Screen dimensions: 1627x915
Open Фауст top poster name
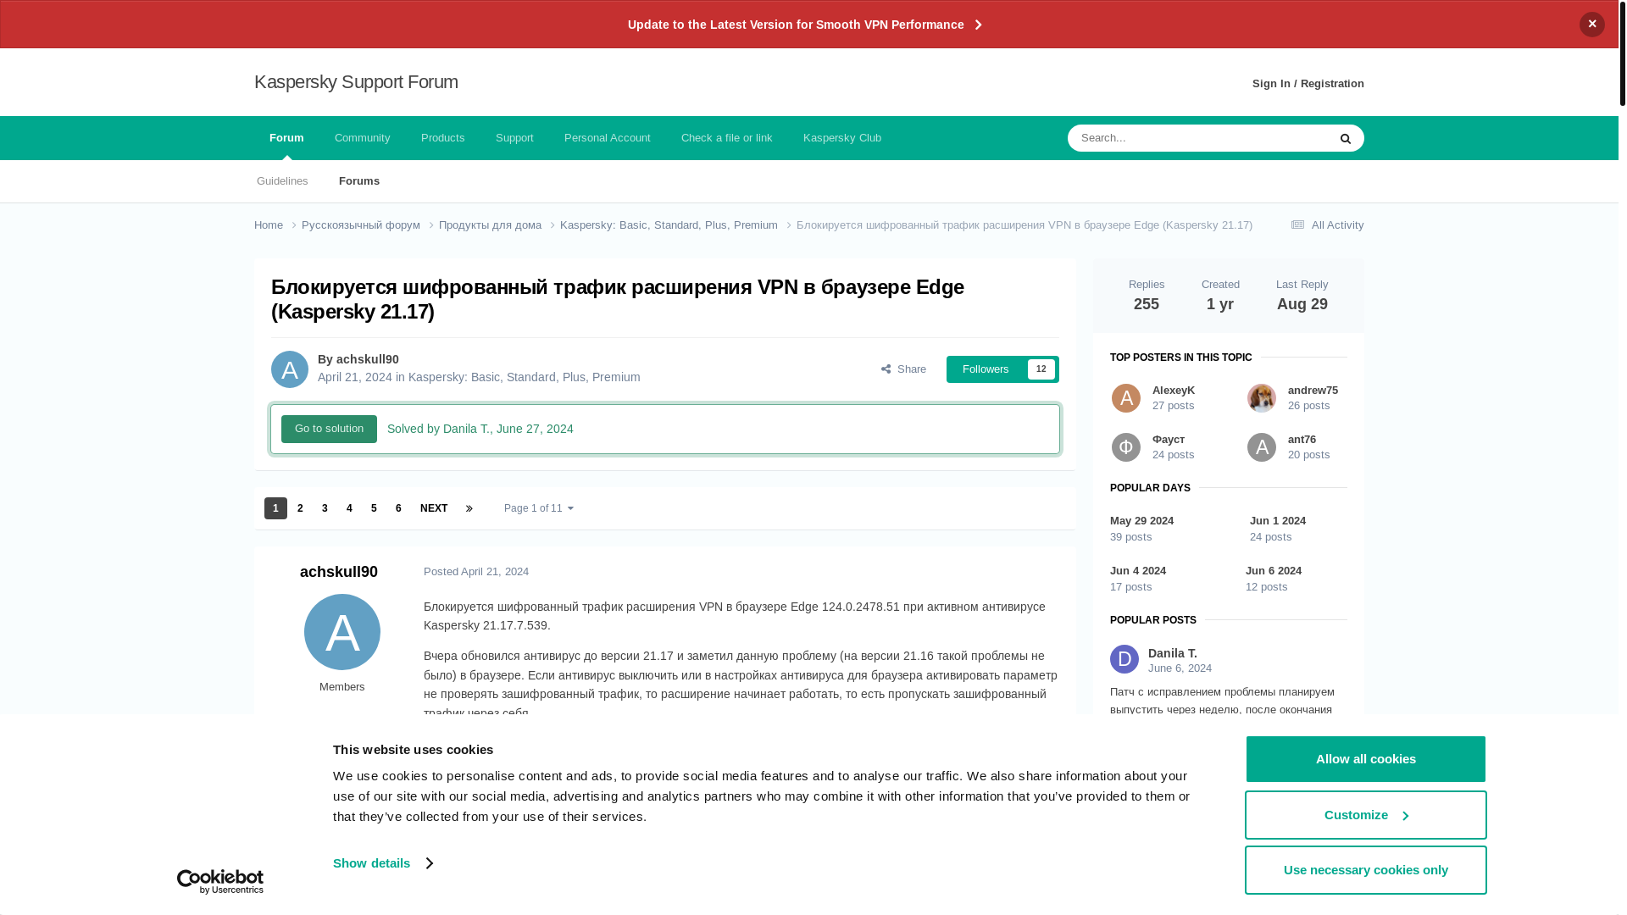(x=1169, y=440)
